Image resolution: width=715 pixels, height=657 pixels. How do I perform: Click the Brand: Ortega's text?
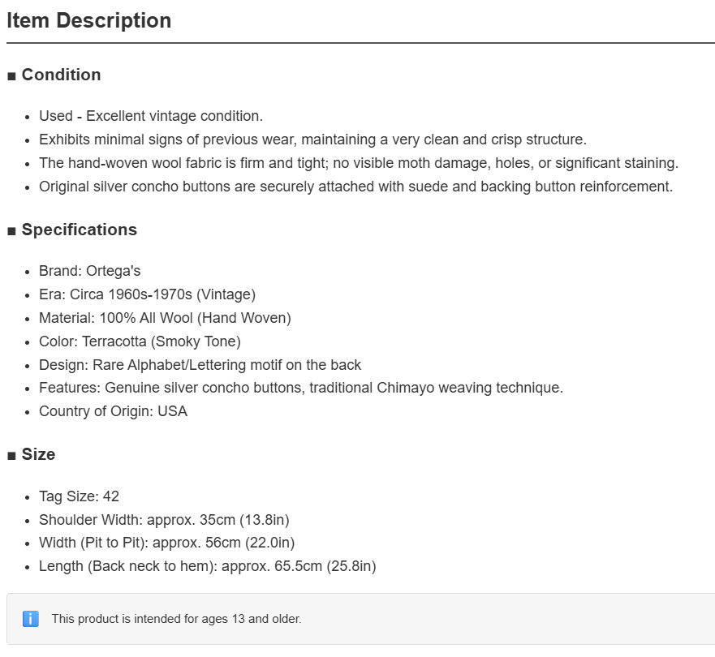click(x=90, y=271)
